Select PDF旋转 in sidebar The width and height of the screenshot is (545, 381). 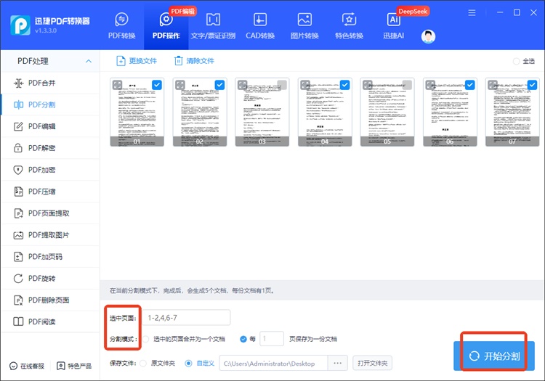pyautogui.click(x=50, y=278)
